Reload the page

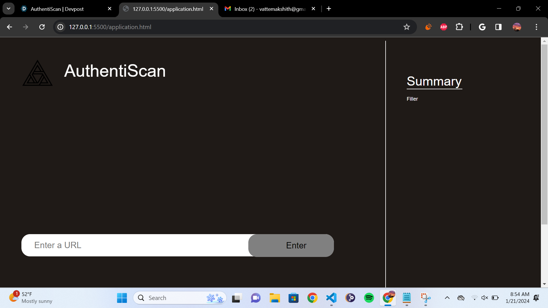(42, 27)
